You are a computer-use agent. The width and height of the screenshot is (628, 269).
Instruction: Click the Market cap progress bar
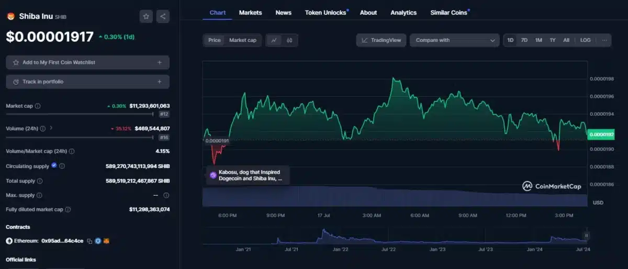80,114
